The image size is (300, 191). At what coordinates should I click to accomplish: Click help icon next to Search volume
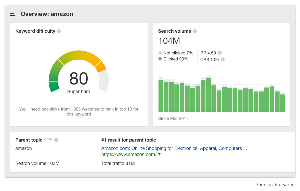tap(195, 31)
